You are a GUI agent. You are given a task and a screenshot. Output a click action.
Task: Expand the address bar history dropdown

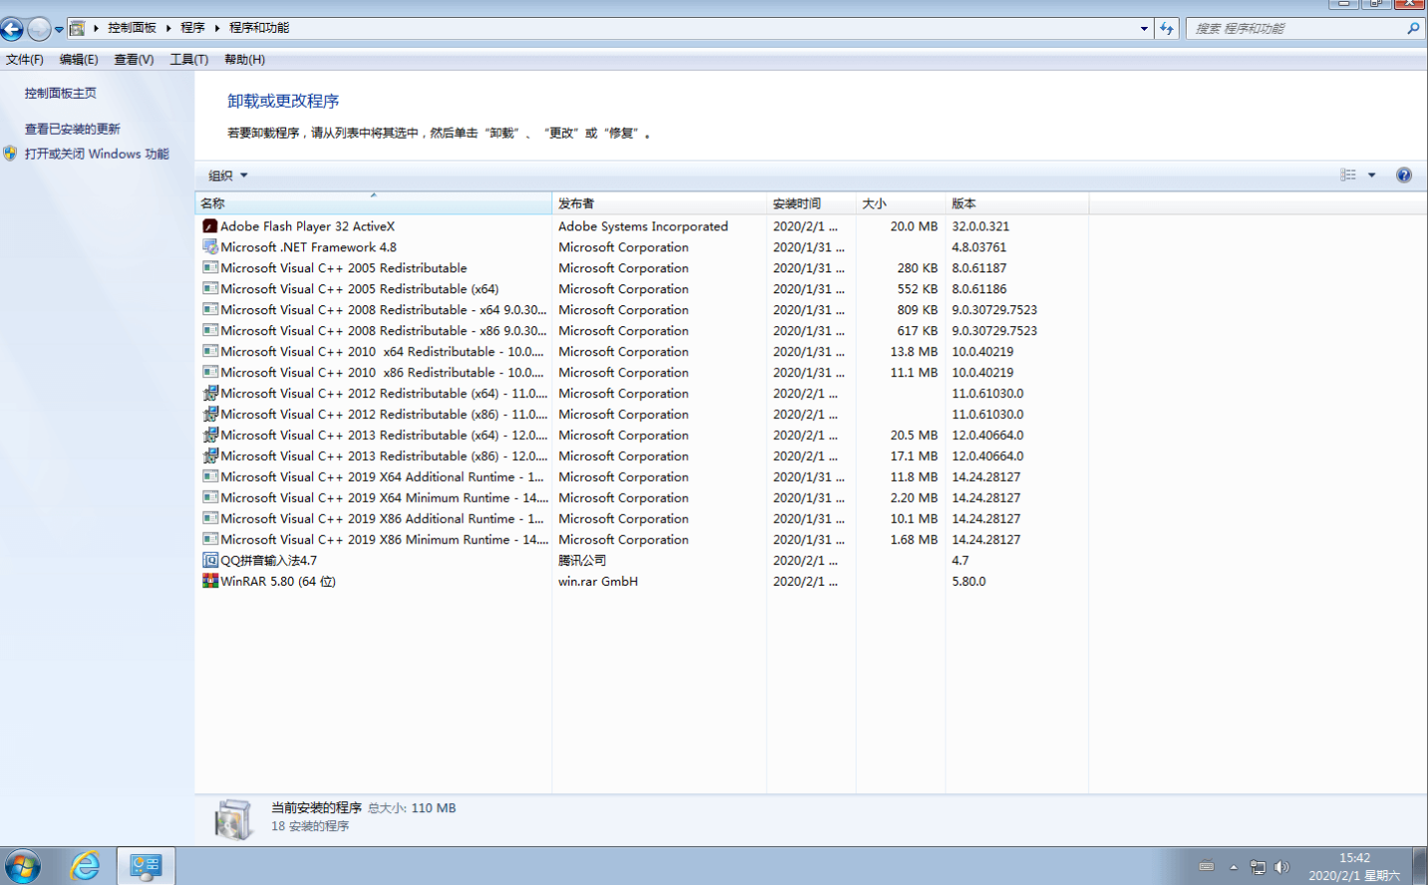tap(1144, 29)
